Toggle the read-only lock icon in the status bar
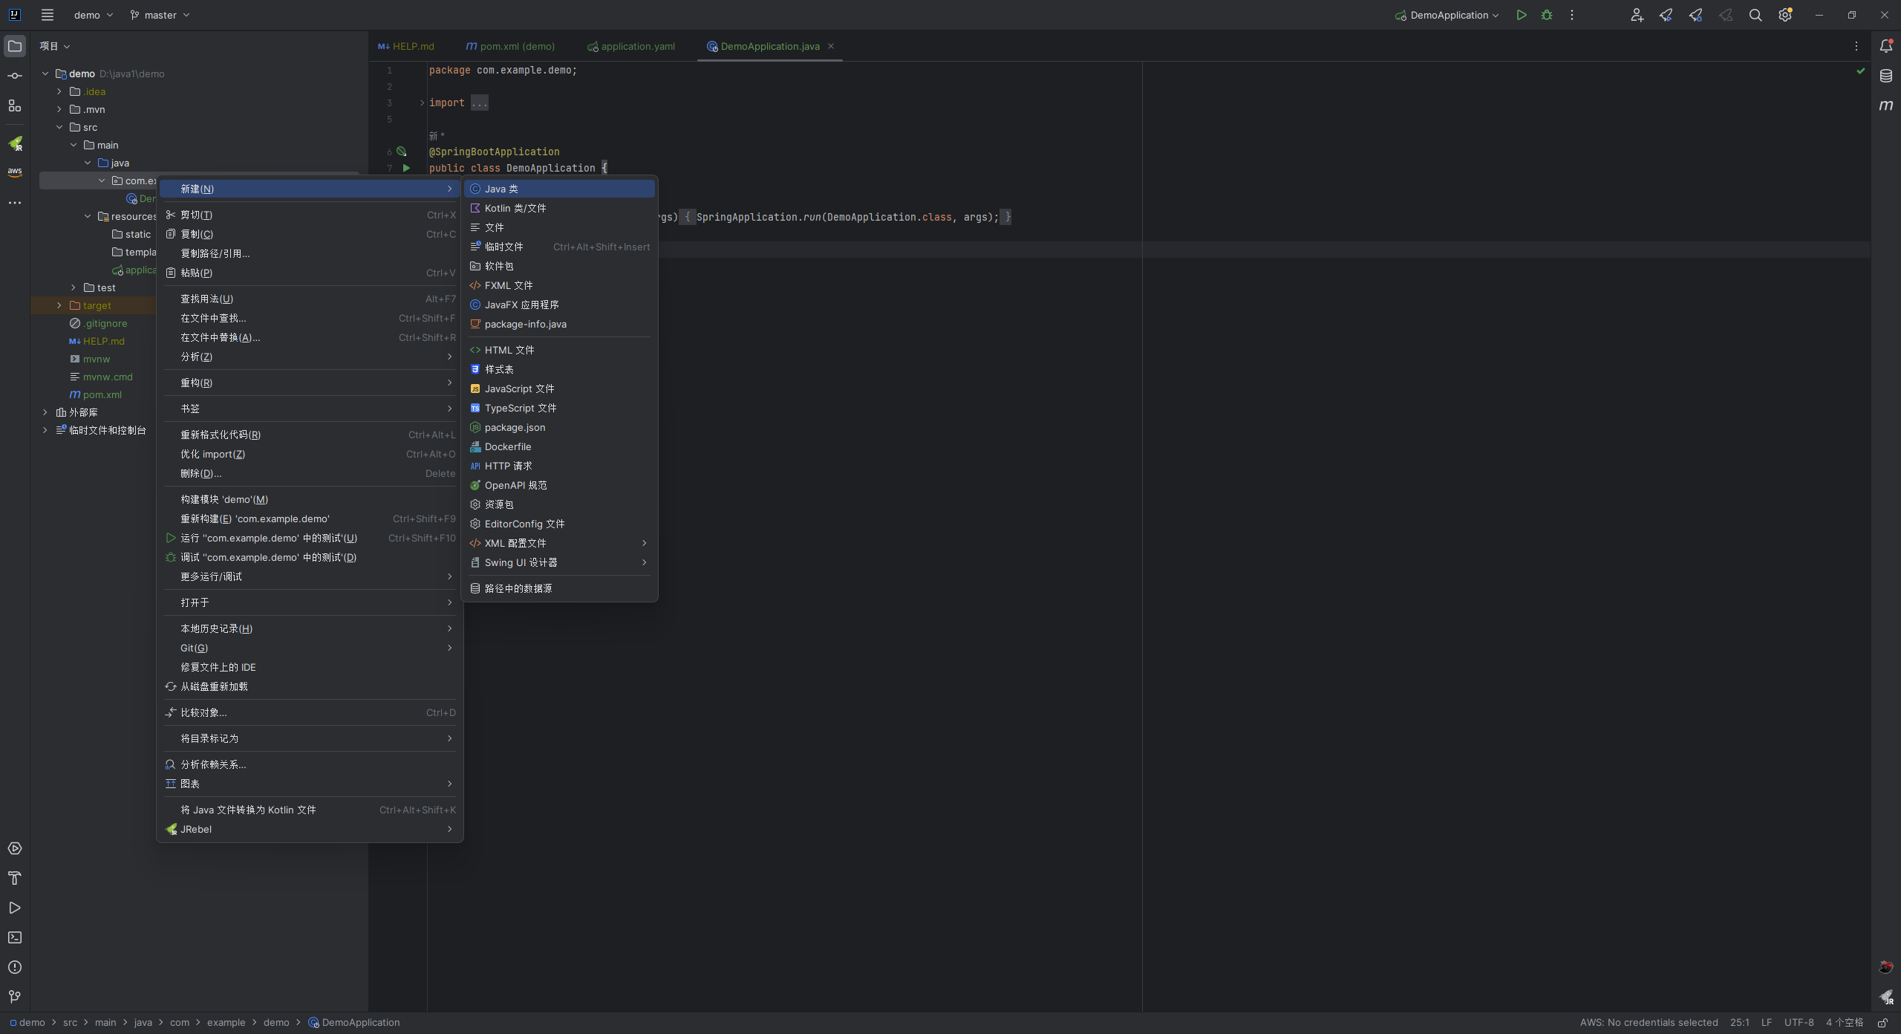The width and height of the screenshot is (1901, 1034). point(1882,1023)
